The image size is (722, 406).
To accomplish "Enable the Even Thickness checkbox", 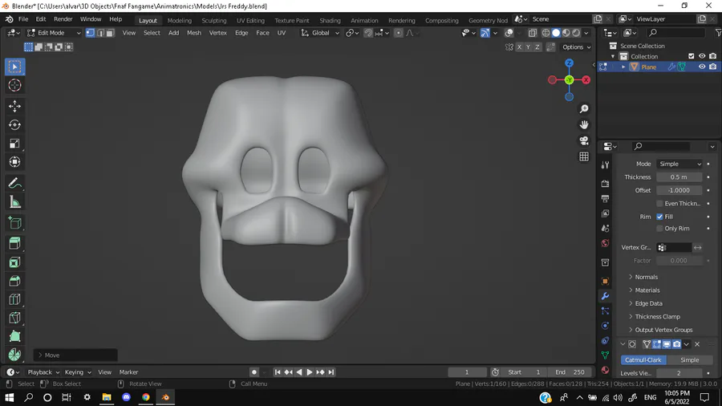I will tap(660, 204).
